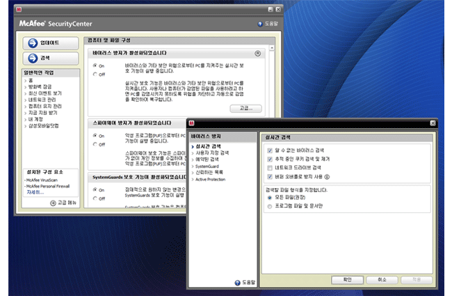Image resolution: width=452 pixels, height=296 pixels.
Task: Select SystemGuard in virus protection list
Action: click(207, 166)
